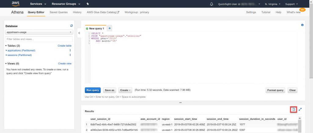Open the Services menu
Screen dimensions: 313x133
pyautogui.click(x=38, y=4)
